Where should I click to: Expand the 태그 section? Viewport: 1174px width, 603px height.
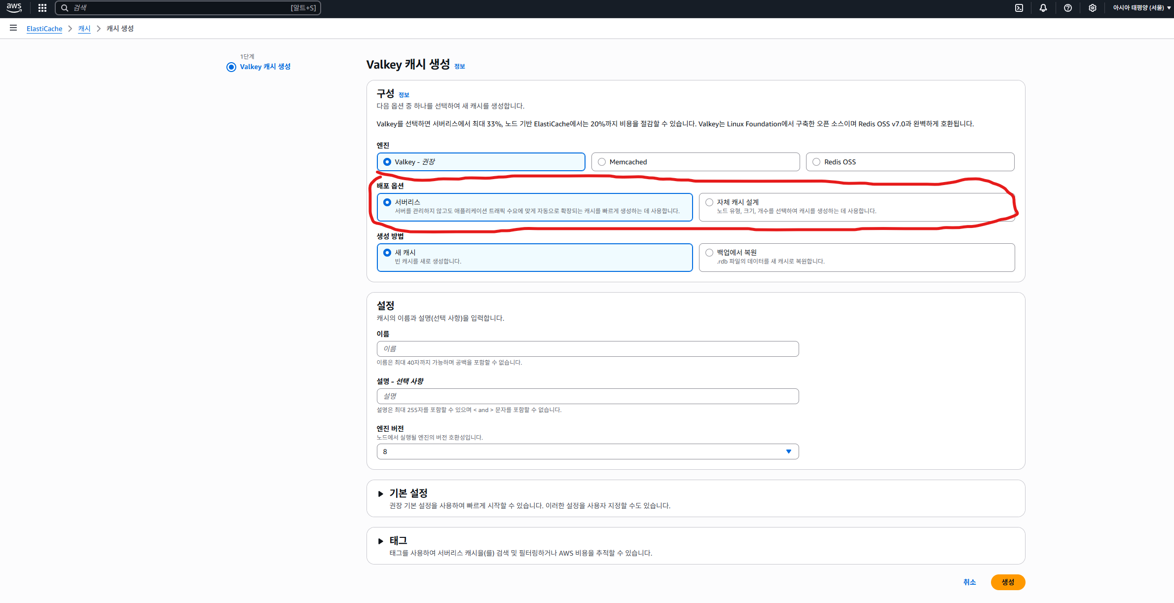[380, 541]
